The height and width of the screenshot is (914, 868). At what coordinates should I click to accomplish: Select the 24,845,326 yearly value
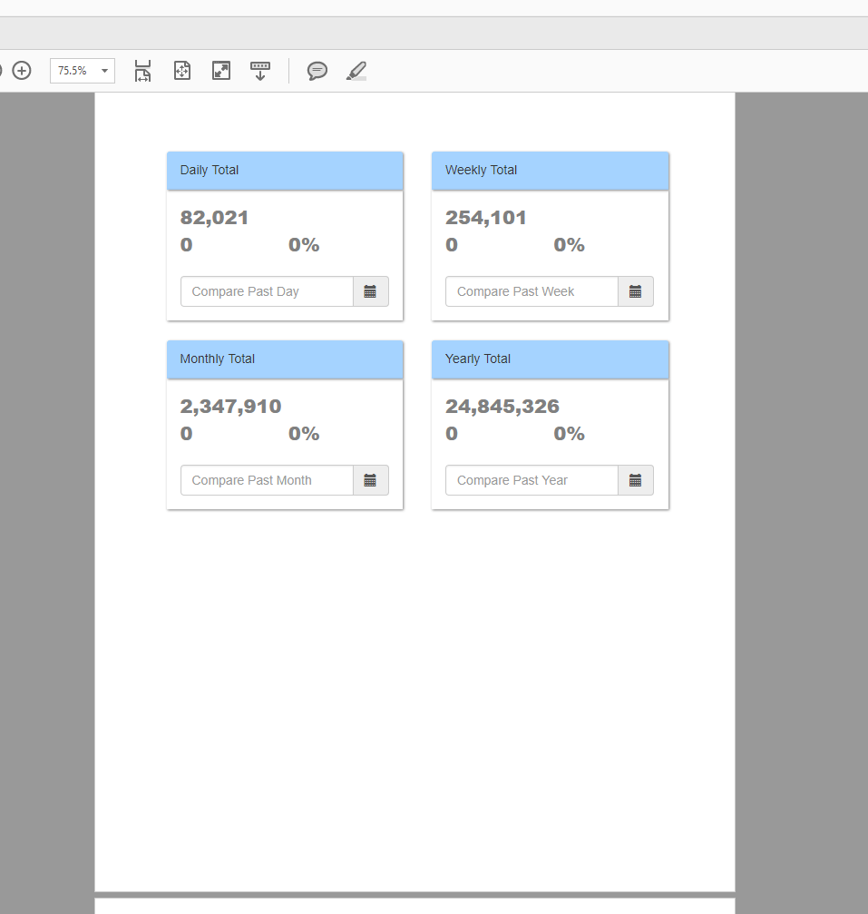502,407
